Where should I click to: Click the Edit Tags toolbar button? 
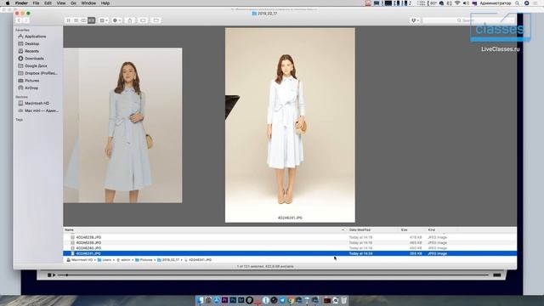pos(143,20)
